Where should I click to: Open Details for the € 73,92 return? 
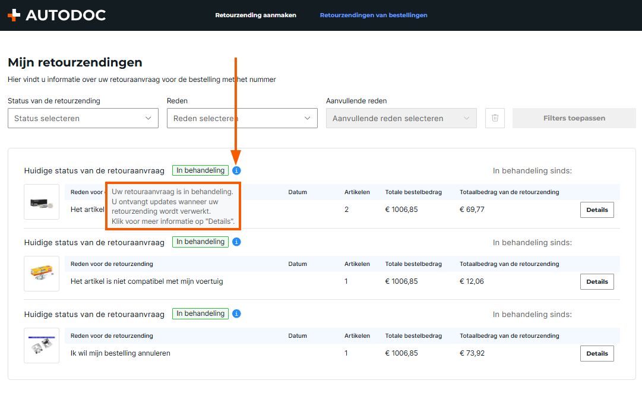597,353
